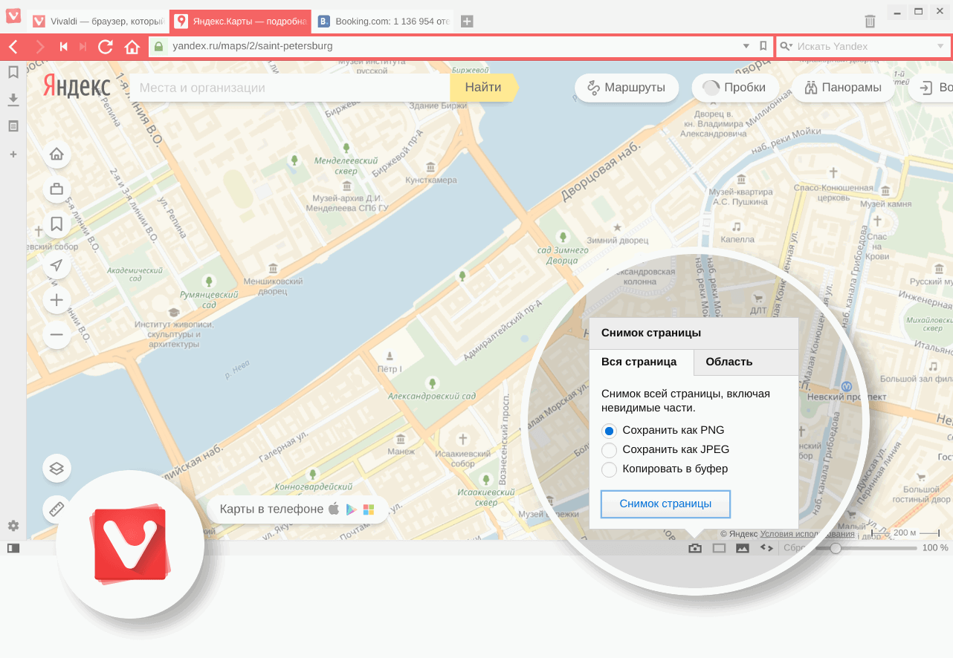Click the "Меншиковский дворец" map label
The width and height of the screenshot is (953, 658).
click(x=274, y=287)
